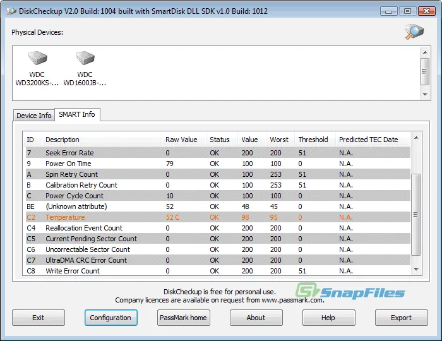Click ID cell C8
This screenshot has width=442, height=341.
tap(31, 271)
